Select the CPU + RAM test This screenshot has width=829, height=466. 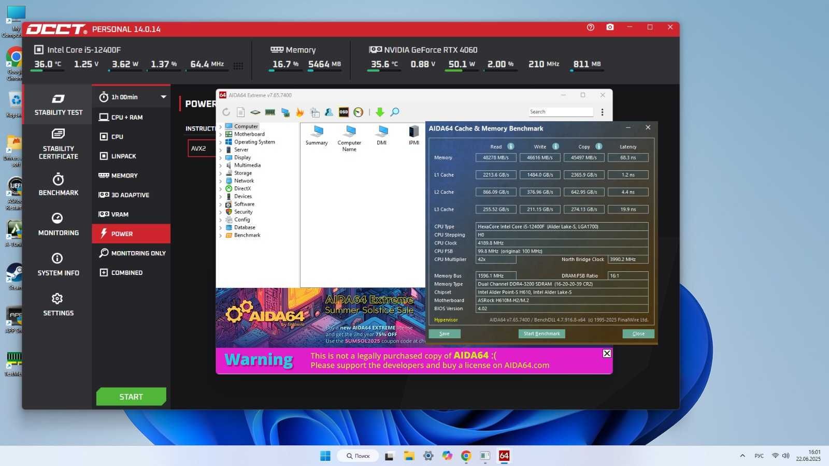pos(131,117)
